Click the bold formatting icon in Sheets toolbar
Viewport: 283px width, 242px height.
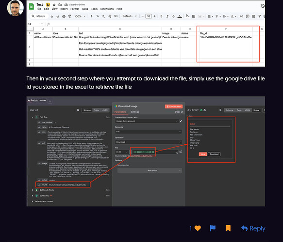tap(161, 16)
